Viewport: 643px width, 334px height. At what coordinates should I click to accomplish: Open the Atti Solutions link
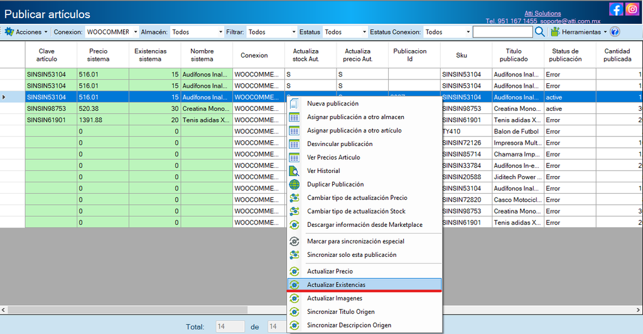click(x=543, y=14)
